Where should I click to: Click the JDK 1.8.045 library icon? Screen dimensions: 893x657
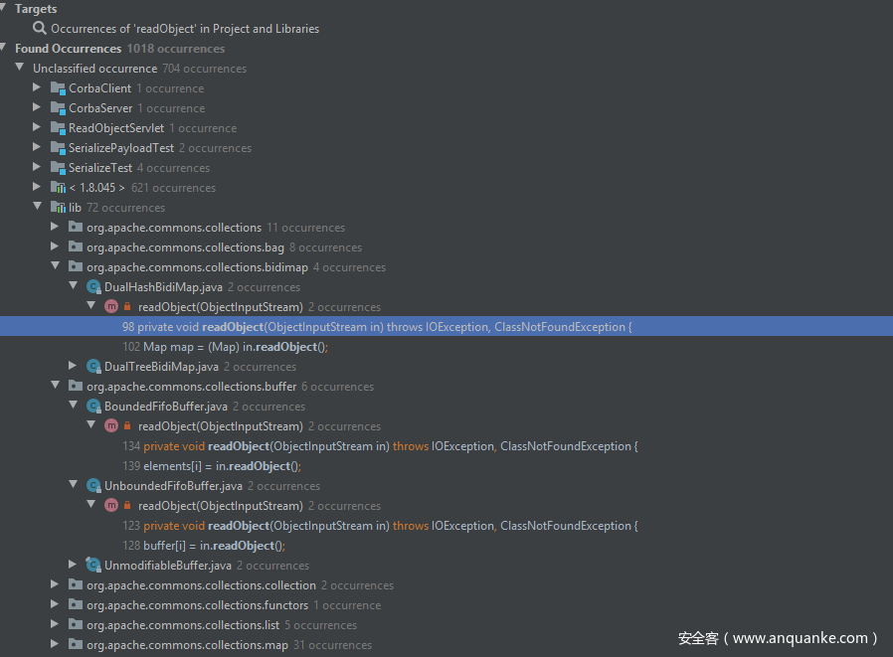[59, 188]
